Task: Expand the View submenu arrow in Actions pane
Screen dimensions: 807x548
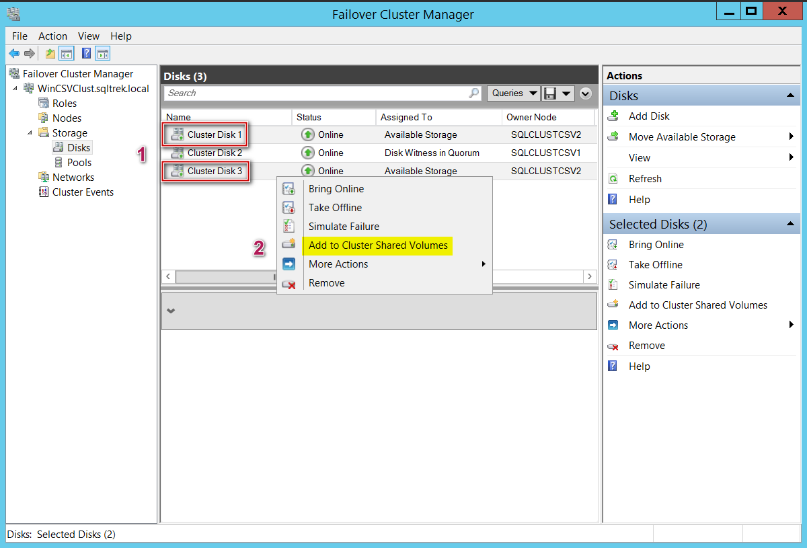Action: click(792, 158)
